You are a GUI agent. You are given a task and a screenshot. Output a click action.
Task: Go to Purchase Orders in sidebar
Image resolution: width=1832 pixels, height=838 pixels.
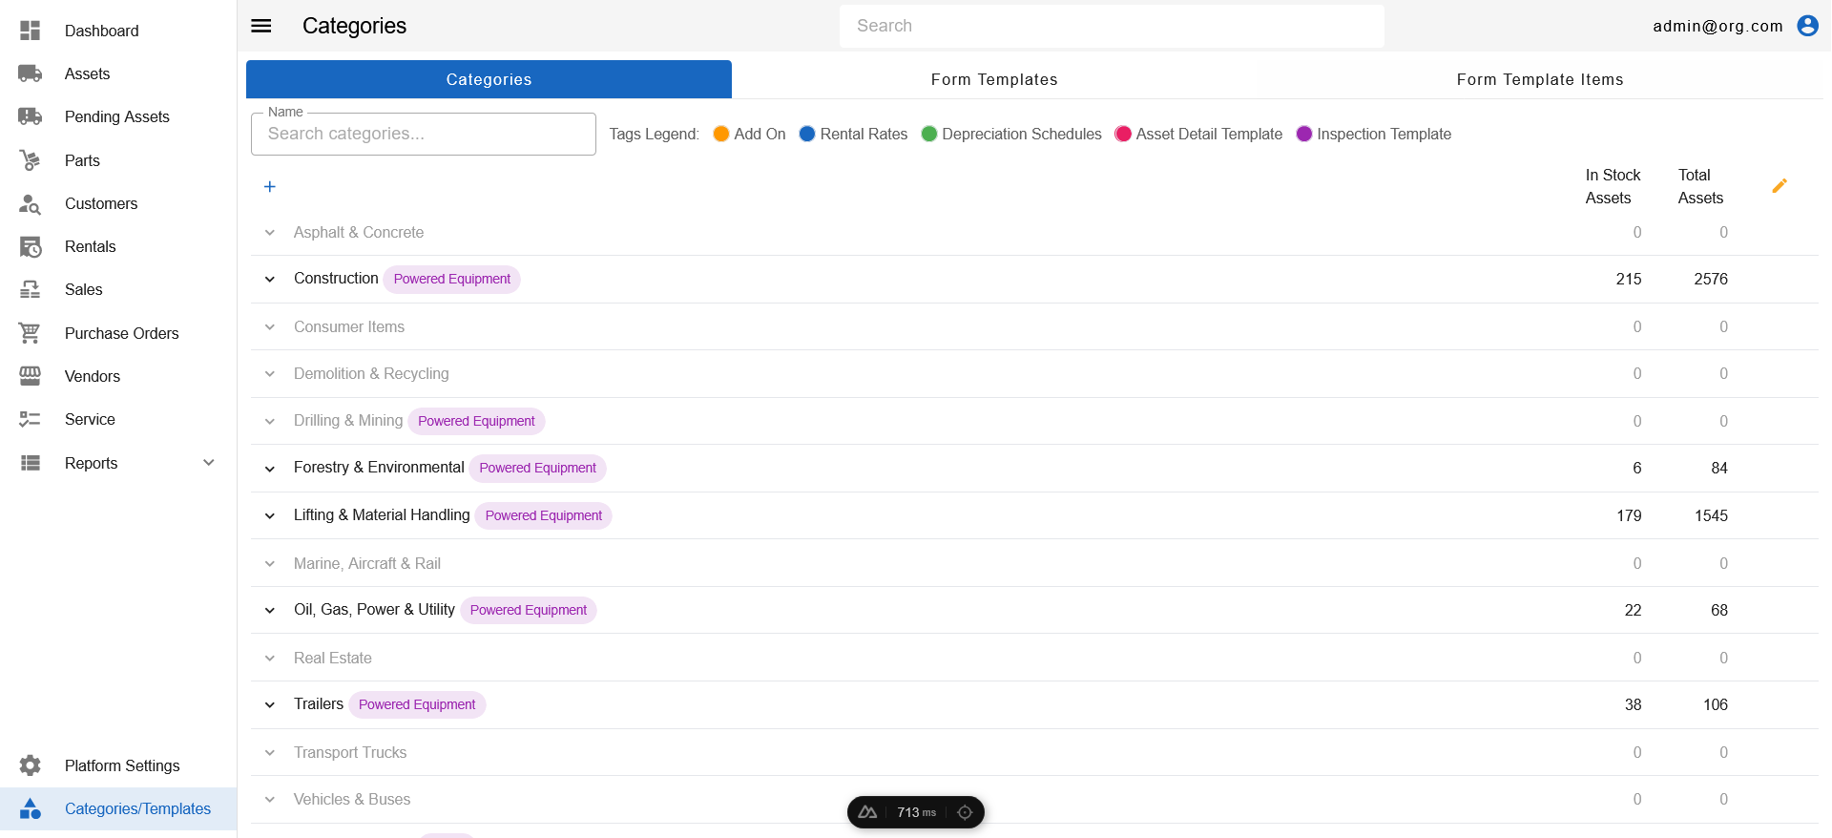[121, 333]
